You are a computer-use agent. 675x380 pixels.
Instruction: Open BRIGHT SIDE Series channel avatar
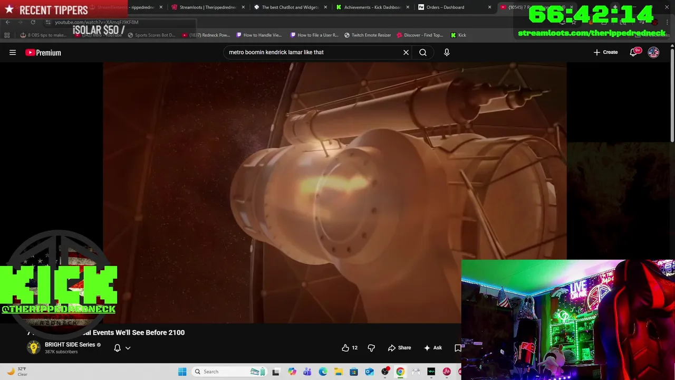pyautogui.click(x=34, y=347)
